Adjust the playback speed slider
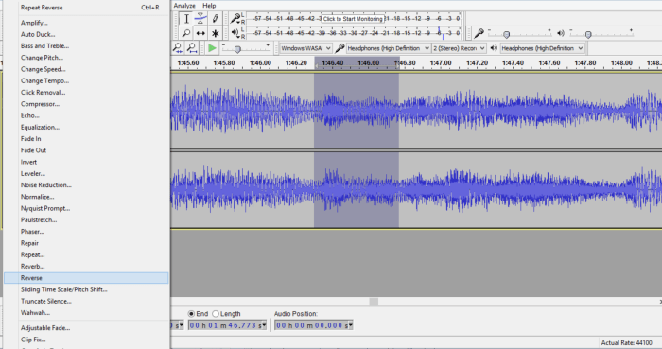Viewport: 662px width, 349px height. (237, 49)
